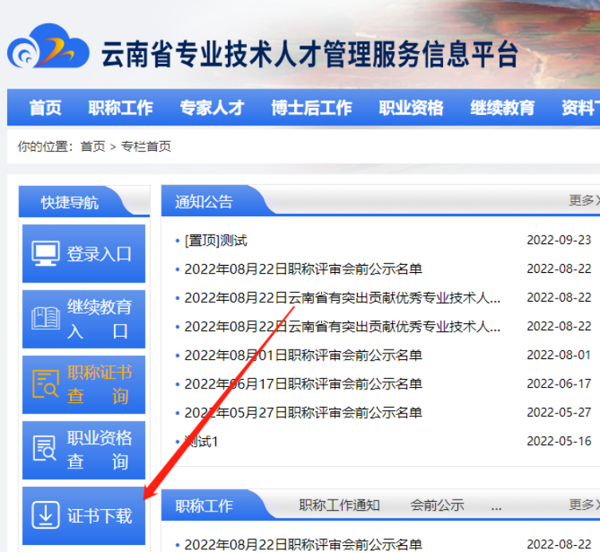This screenshot has height=553, width=600.
Task: Open the 职业资格 navigation item
Action: point(411,108)
